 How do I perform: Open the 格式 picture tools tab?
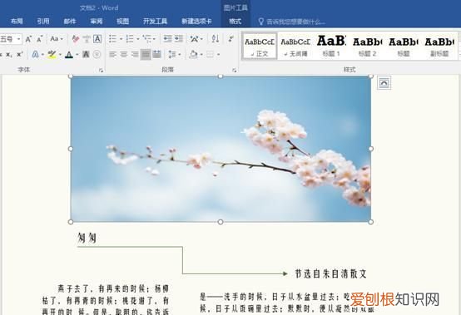[235, 21]
